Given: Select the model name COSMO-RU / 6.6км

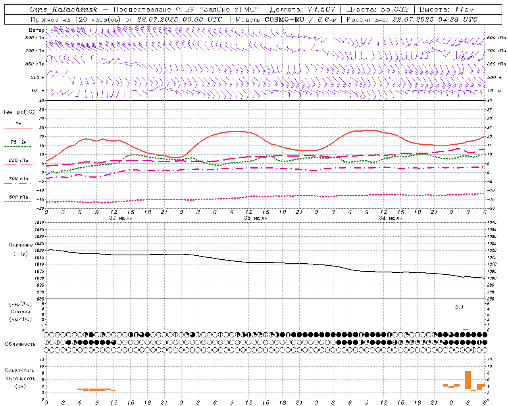Looking at the screenshot, I should pyautogui.click(x=301, y=19).
